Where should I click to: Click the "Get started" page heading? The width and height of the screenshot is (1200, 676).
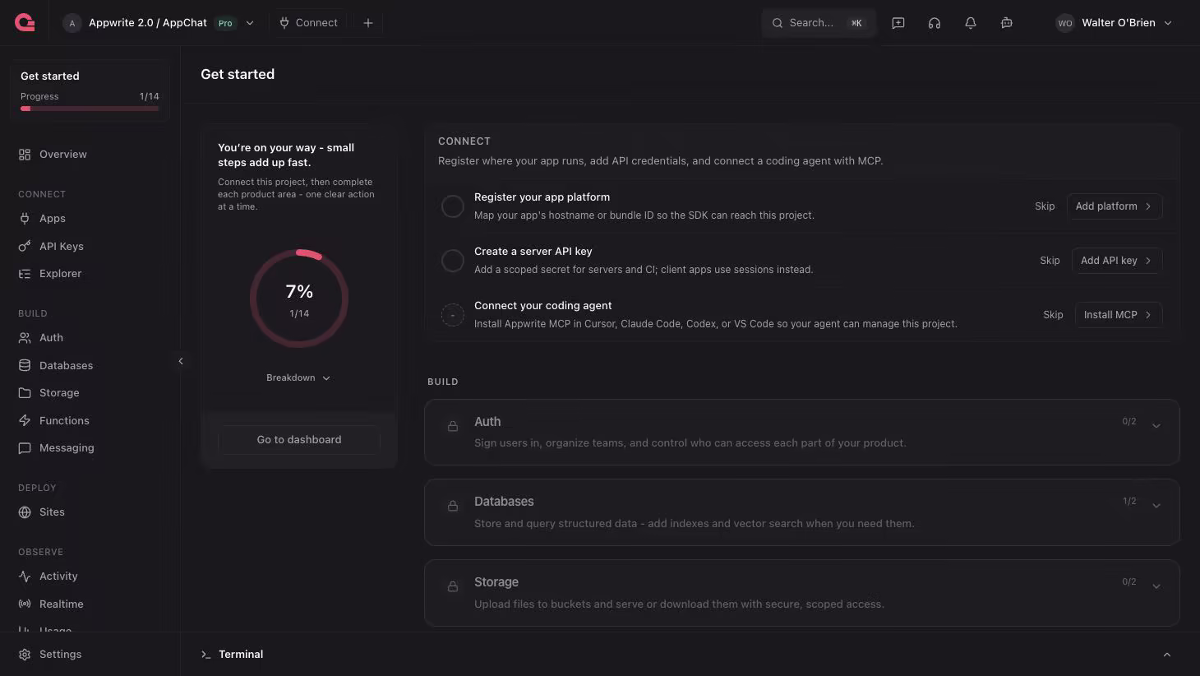pos(238,74)
